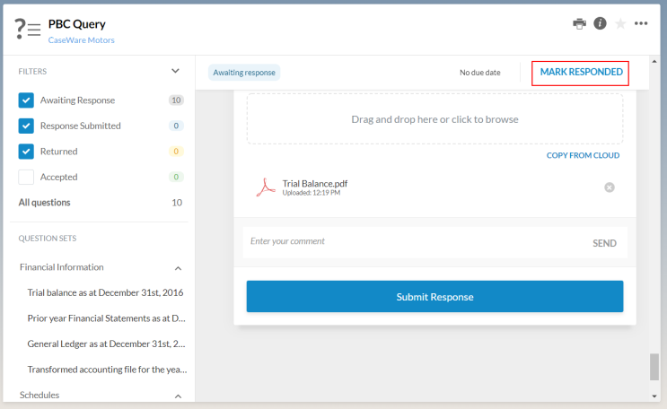Collapse the Schedules question set
The image size is (667, 409).
tap(178, 396)
